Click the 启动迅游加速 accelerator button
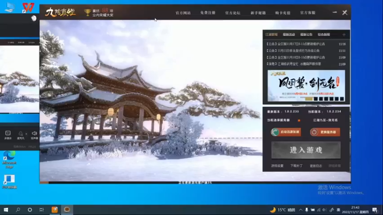The height and width of the screenshot is (215, 383). pos(286,132)
